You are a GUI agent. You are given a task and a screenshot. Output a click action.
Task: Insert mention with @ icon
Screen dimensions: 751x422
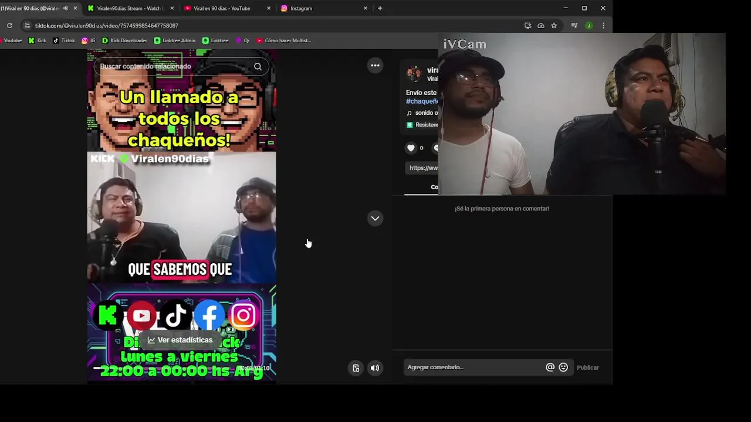pos(550,367)
